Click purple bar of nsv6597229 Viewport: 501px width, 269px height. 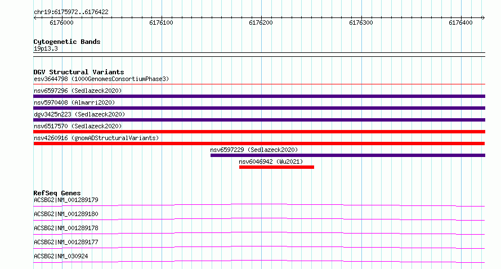click(348, 155)
